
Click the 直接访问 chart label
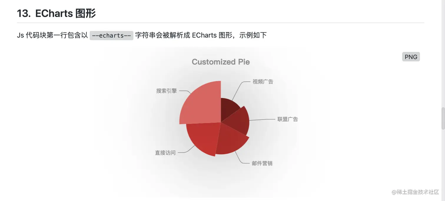point(165,153)
